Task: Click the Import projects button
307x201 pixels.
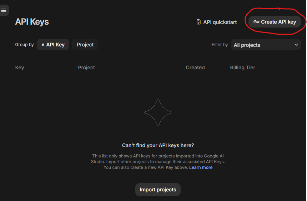Action: coord(158,190)
